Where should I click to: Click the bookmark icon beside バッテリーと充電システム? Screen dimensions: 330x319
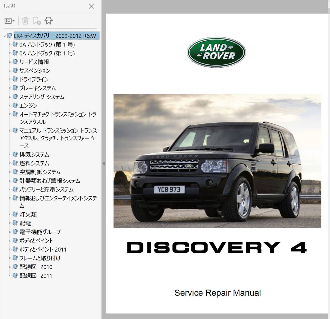click(x=15, y=189)
